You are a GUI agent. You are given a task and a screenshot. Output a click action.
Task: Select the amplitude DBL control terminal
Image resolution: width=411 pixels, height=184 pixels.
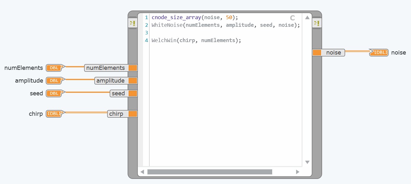point(54,81)
